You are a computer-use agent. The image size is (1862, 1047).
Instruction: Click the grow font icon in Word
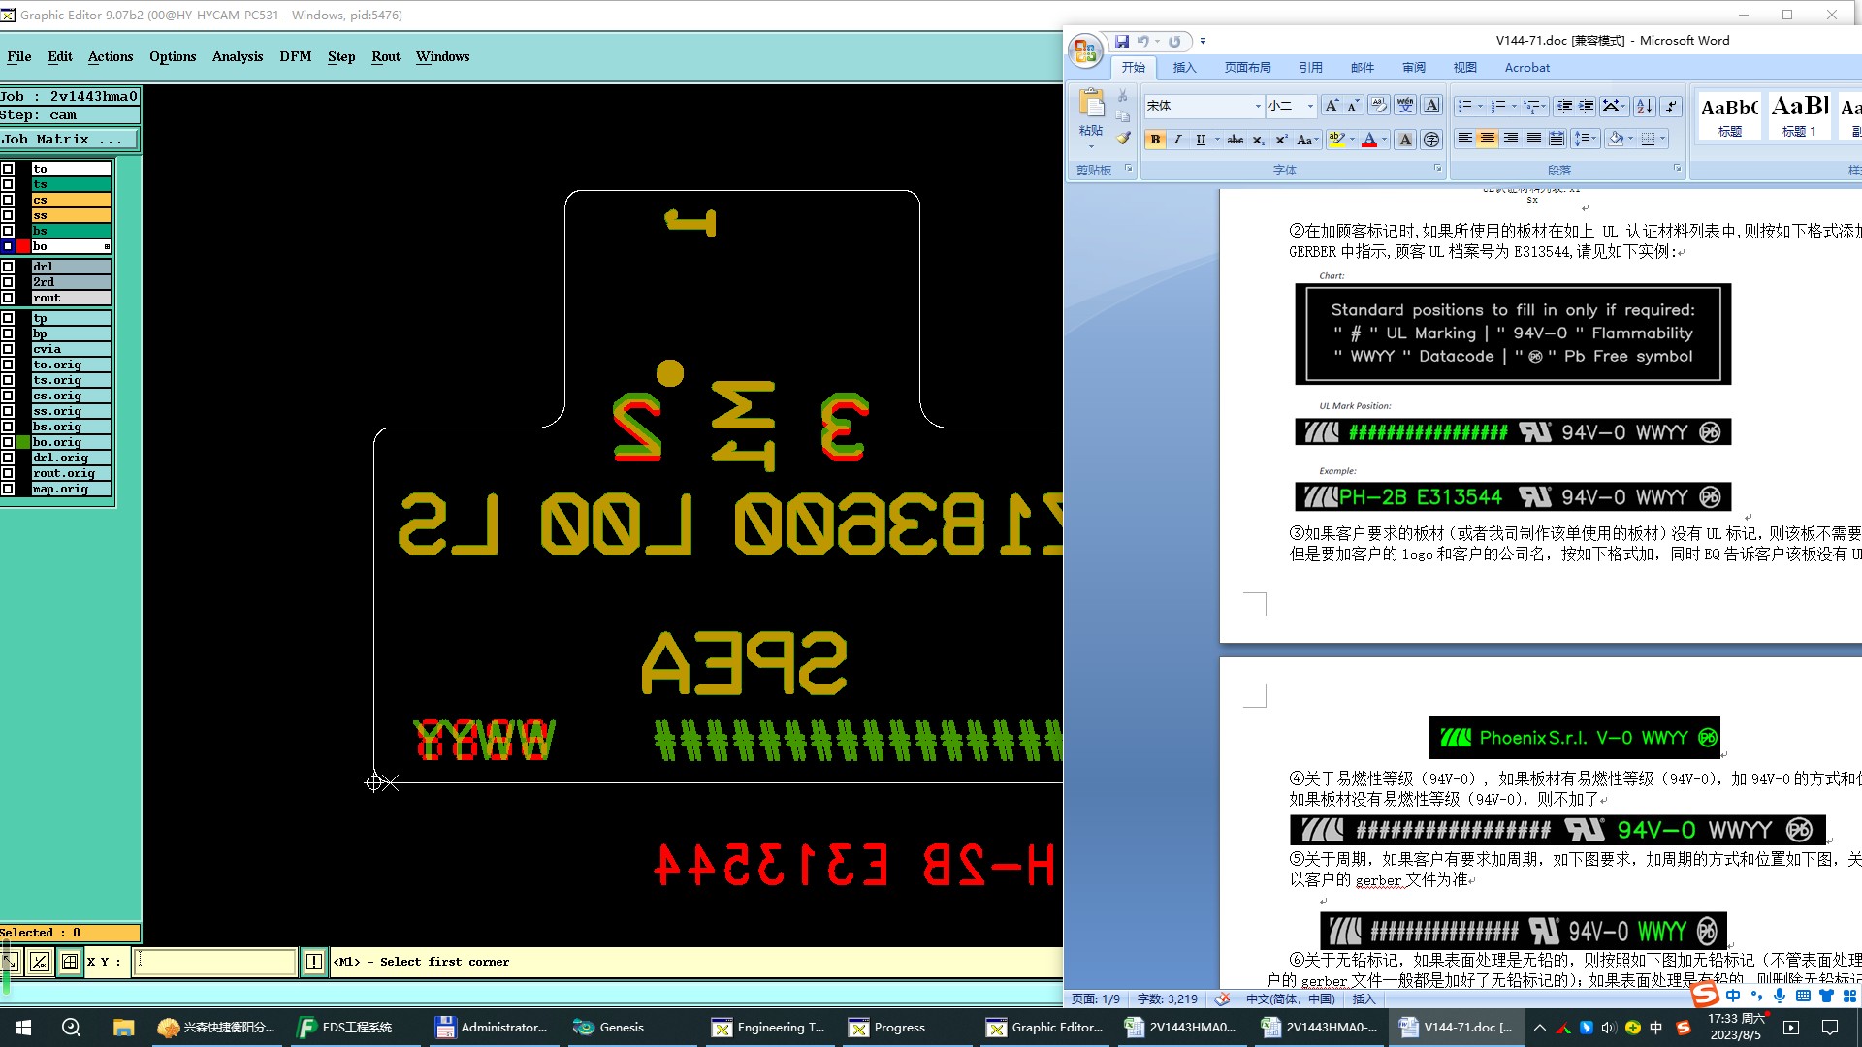pos(1332,106)
